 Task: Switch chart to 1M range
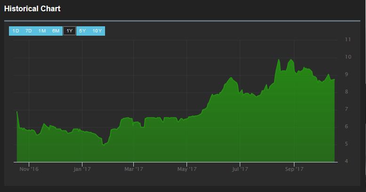[42, 31]
